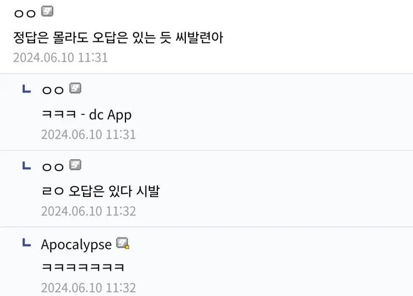
Task: Click the reply arrow icon before first ㅇㅇ reply
Action: 27,89
